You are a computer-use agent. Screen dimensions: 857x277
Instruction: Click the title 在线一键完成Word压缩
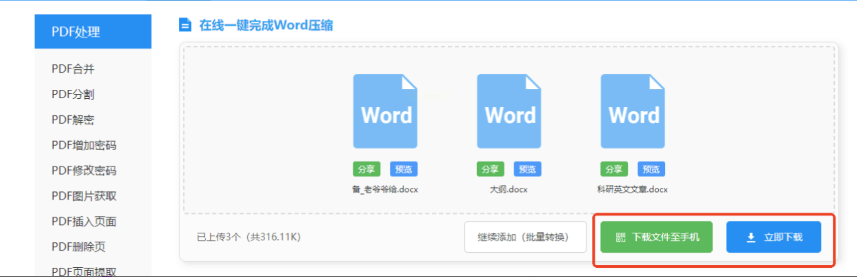[266, 25]
